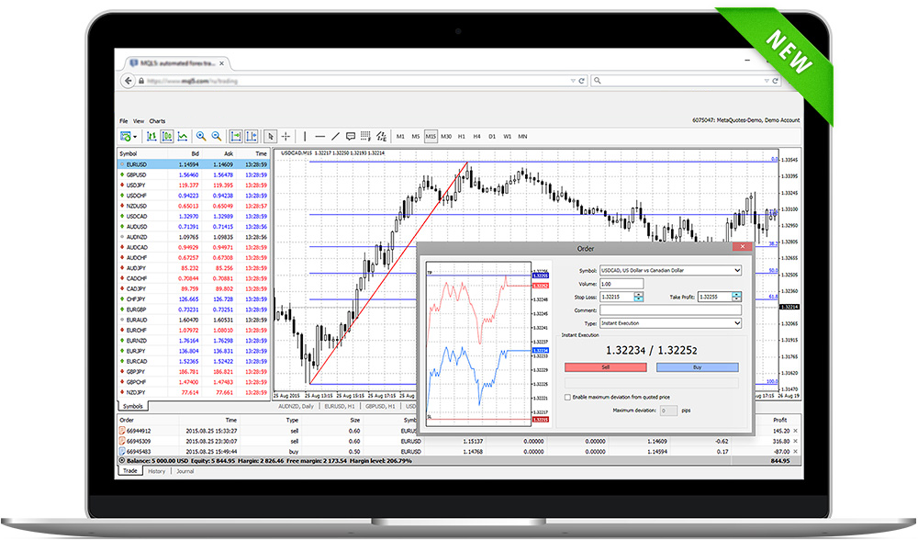918x540 pixels.
Task: Click the lock icon in address bar
Action: click(141, 81)
